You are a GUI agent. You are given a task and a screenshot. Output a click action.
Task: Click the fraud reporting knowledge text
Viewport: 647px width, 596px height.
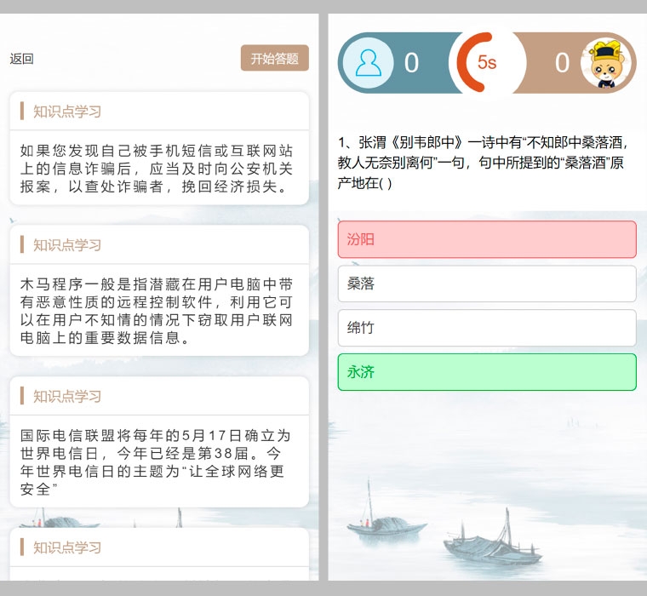tap(158, 168)
